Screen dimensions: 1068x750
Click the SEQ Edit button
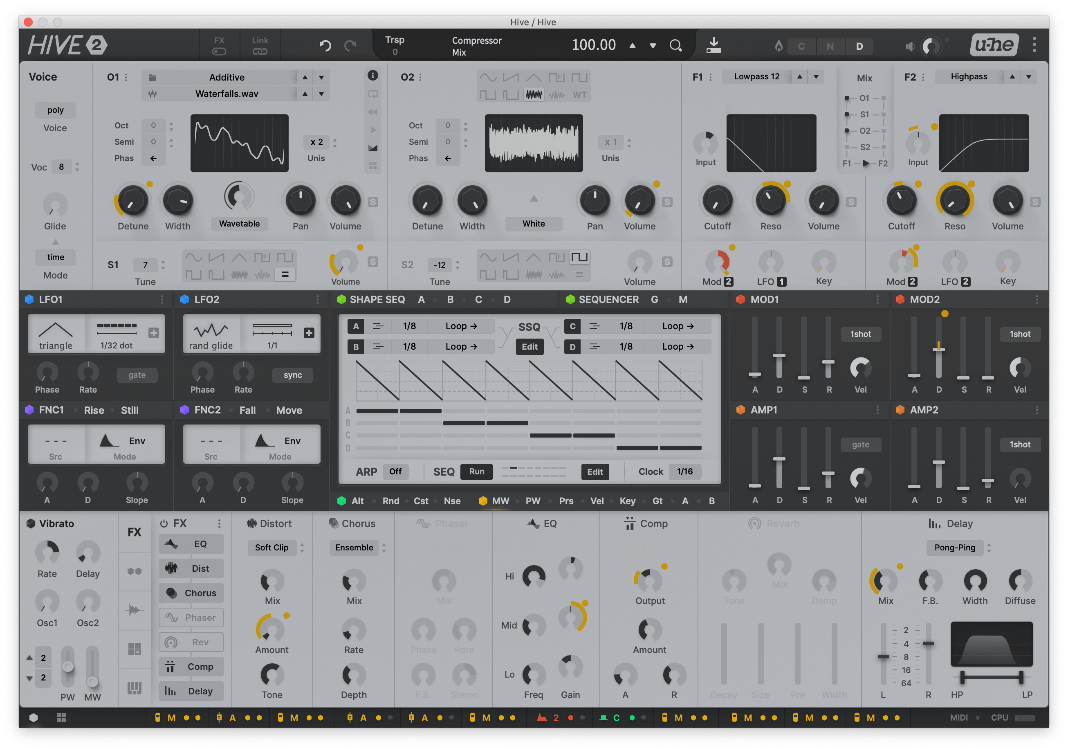point(595,472)
